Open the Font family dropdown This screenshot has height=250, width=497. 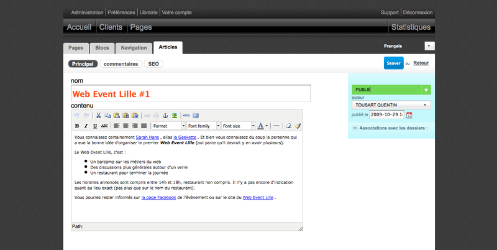(x=204, y=126)
